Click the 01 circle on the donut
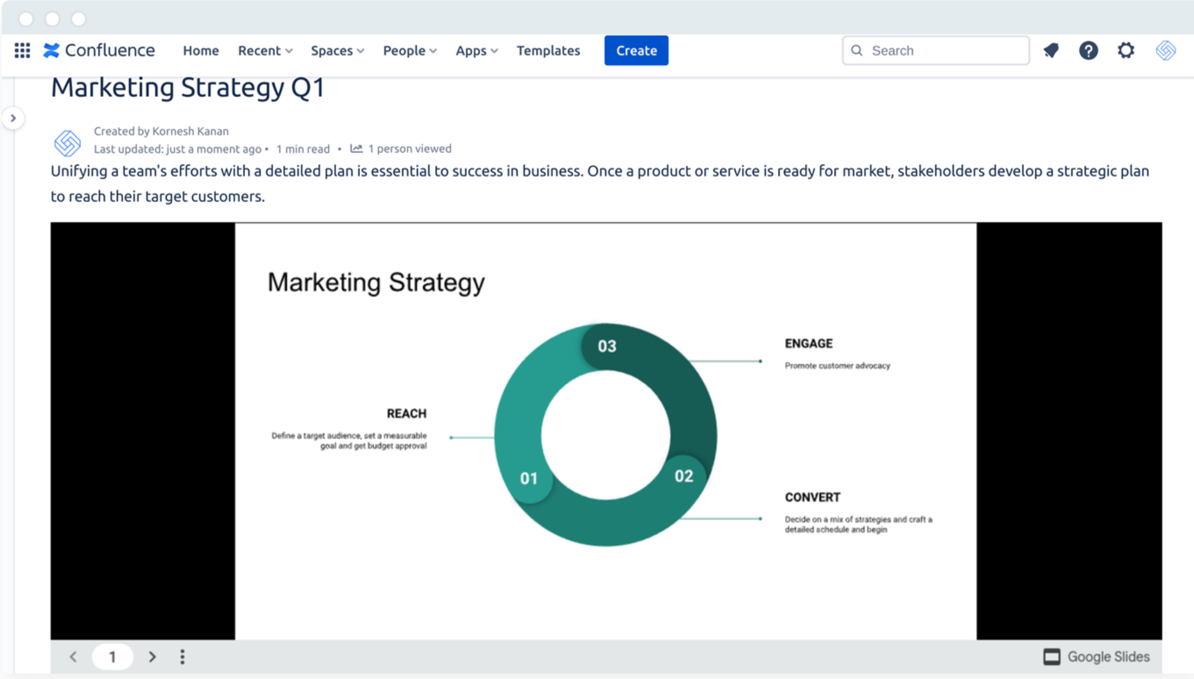This screenshot has height=679, width=1194. pos(529,479)
